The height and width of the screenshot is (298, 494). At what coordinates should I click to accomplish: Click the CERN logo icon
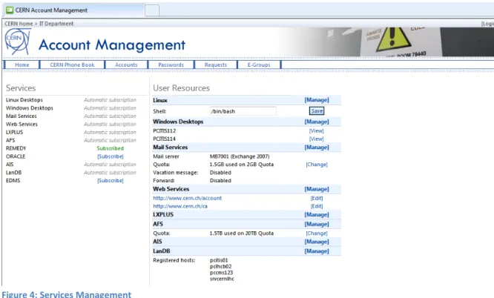[x=18, y=42]
